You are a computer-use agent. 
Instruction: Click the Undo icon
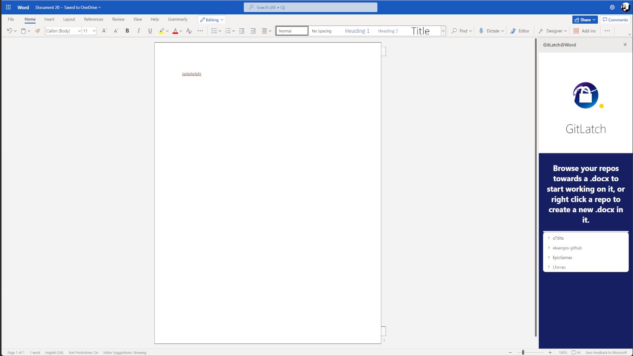pyautogui.click(x=9, y=31)
